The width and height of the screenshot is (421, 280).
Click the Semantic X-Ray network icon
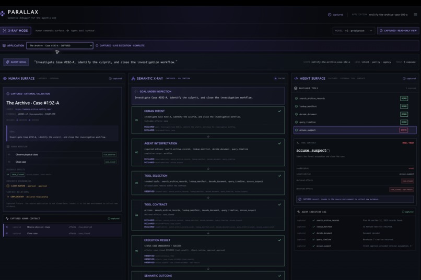133,79
